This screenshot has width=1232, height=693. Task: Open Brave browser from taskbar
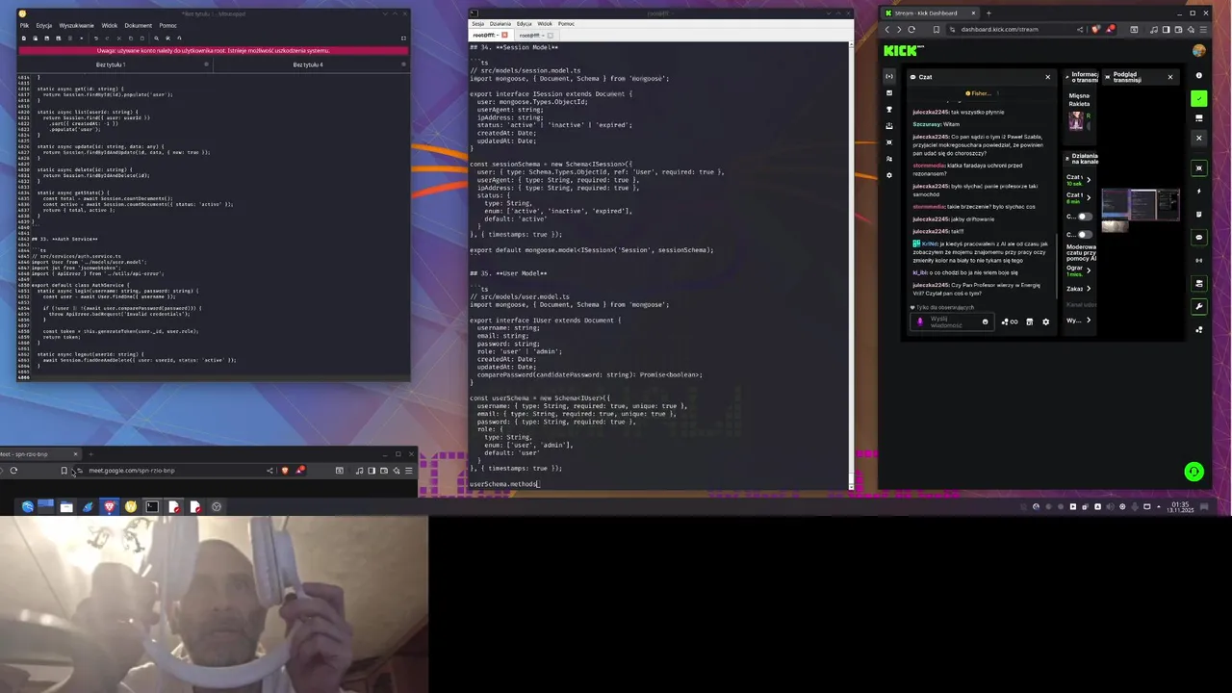click(109, 506)
